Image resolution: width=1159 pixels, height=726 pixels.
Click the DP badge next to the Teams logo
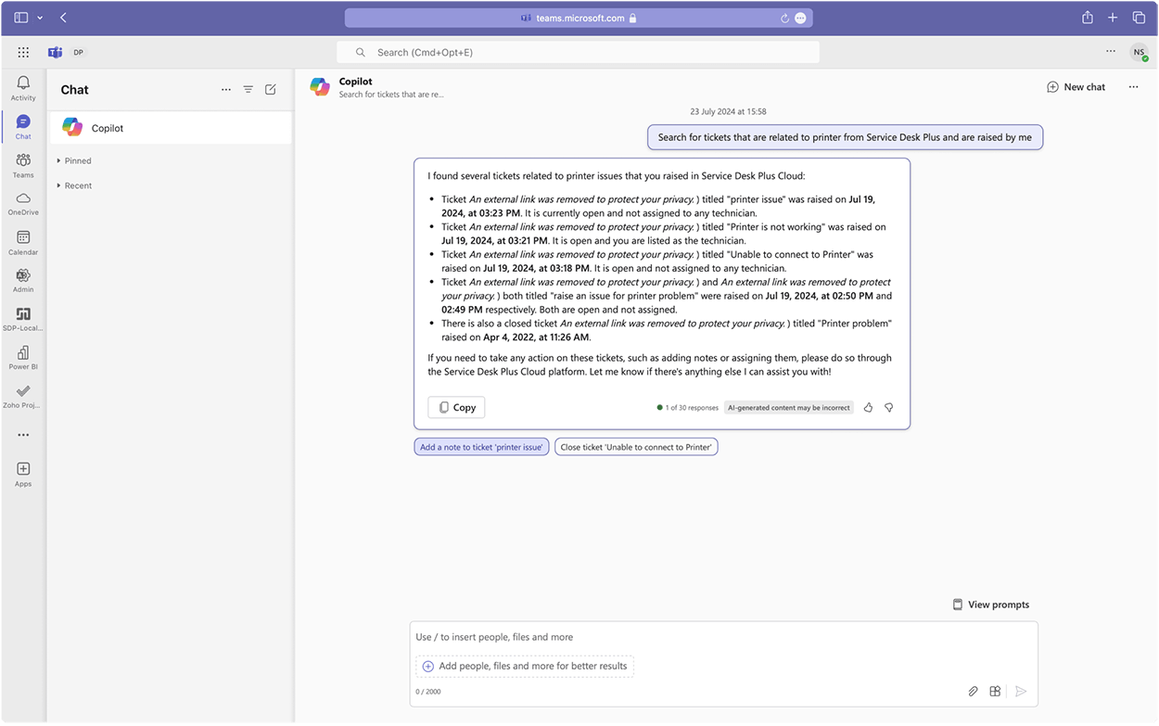pyautogui.click(x=79, y=53)
